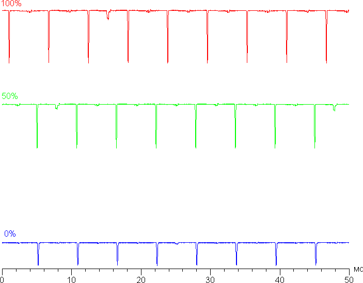Click axis label 10

pyautogui.click(x=72, y=280)
